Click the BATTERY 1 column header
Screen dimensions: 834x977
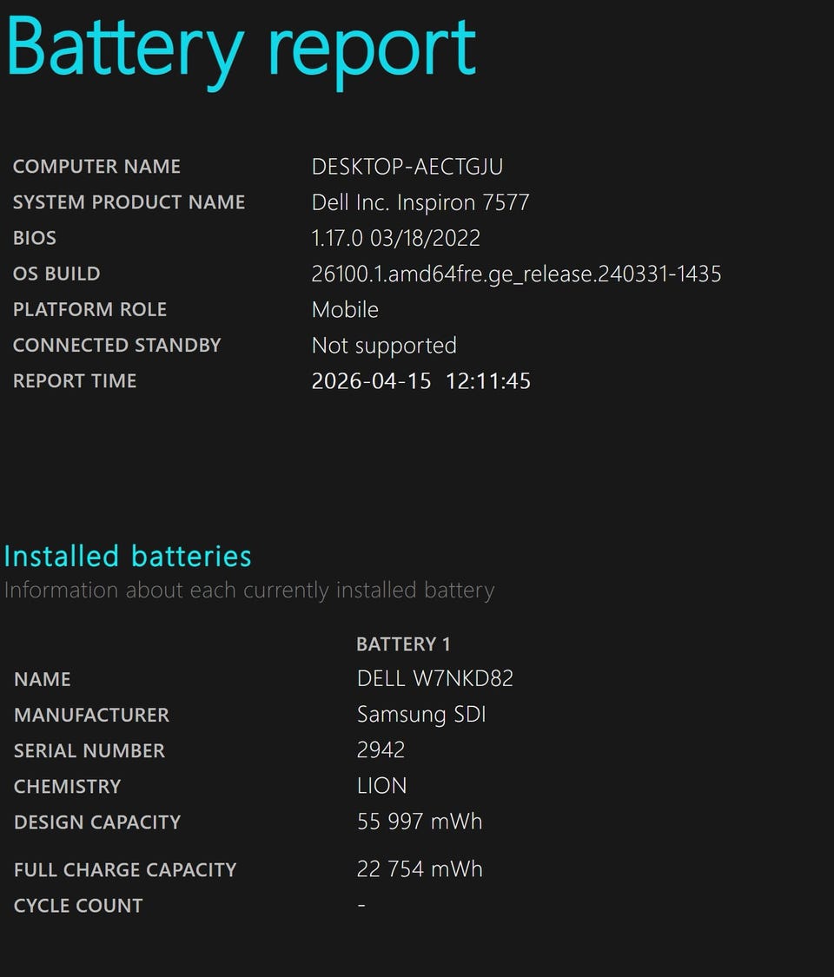tap(403, 644)
